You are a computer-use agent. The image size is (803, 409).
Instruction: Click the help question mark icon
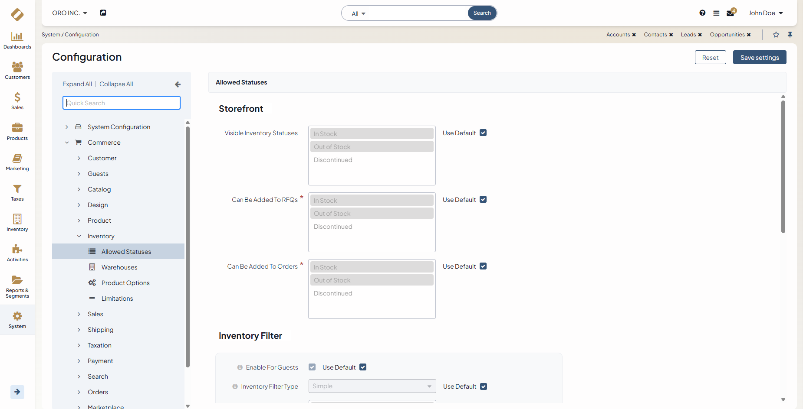(x=702, y=13)
